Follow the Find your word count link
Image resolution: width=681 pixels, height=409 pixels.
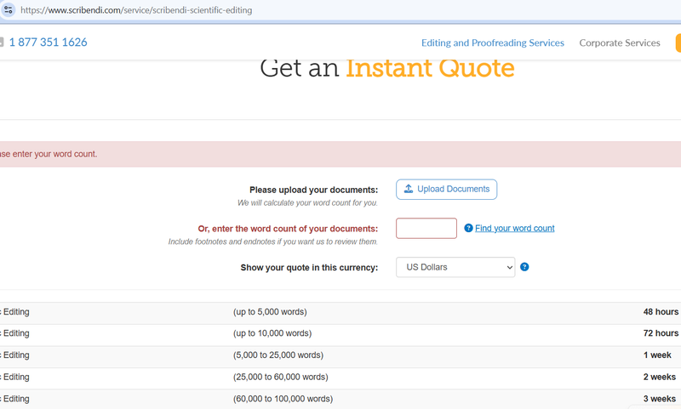[x=515, y=228]
